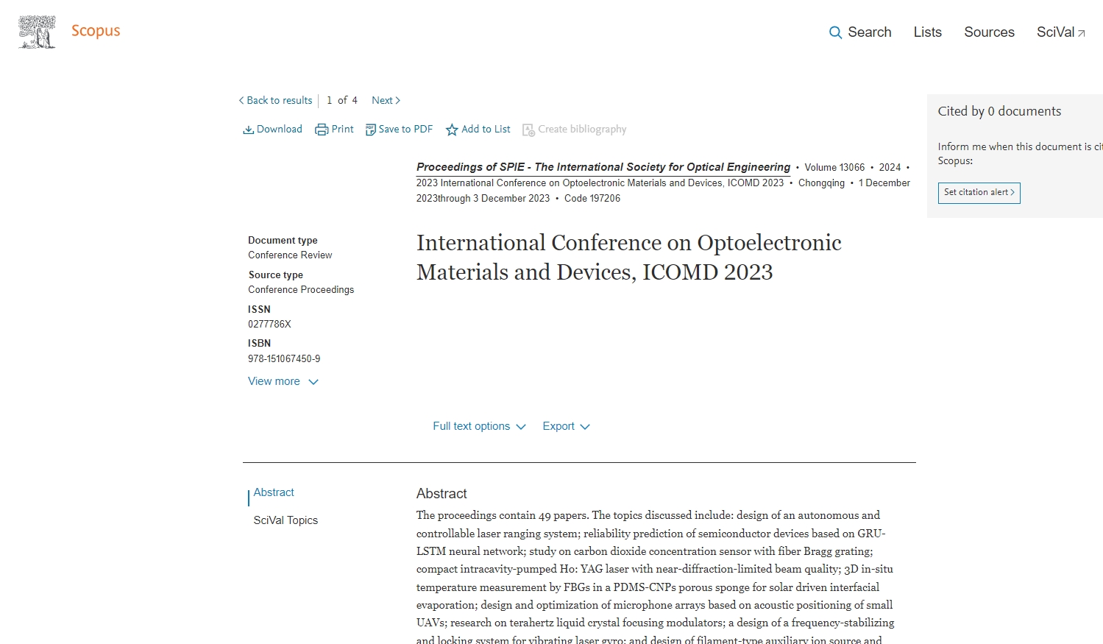Click the Search magnifier icon
The height and width of the screenshot is (644, 1103).
835,32
